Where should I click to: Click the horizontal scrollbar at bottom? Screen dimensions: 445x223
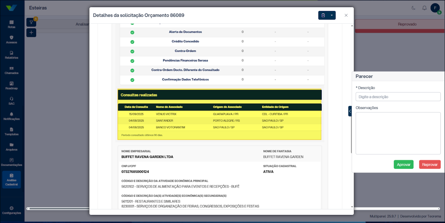[x=56, y=209]
